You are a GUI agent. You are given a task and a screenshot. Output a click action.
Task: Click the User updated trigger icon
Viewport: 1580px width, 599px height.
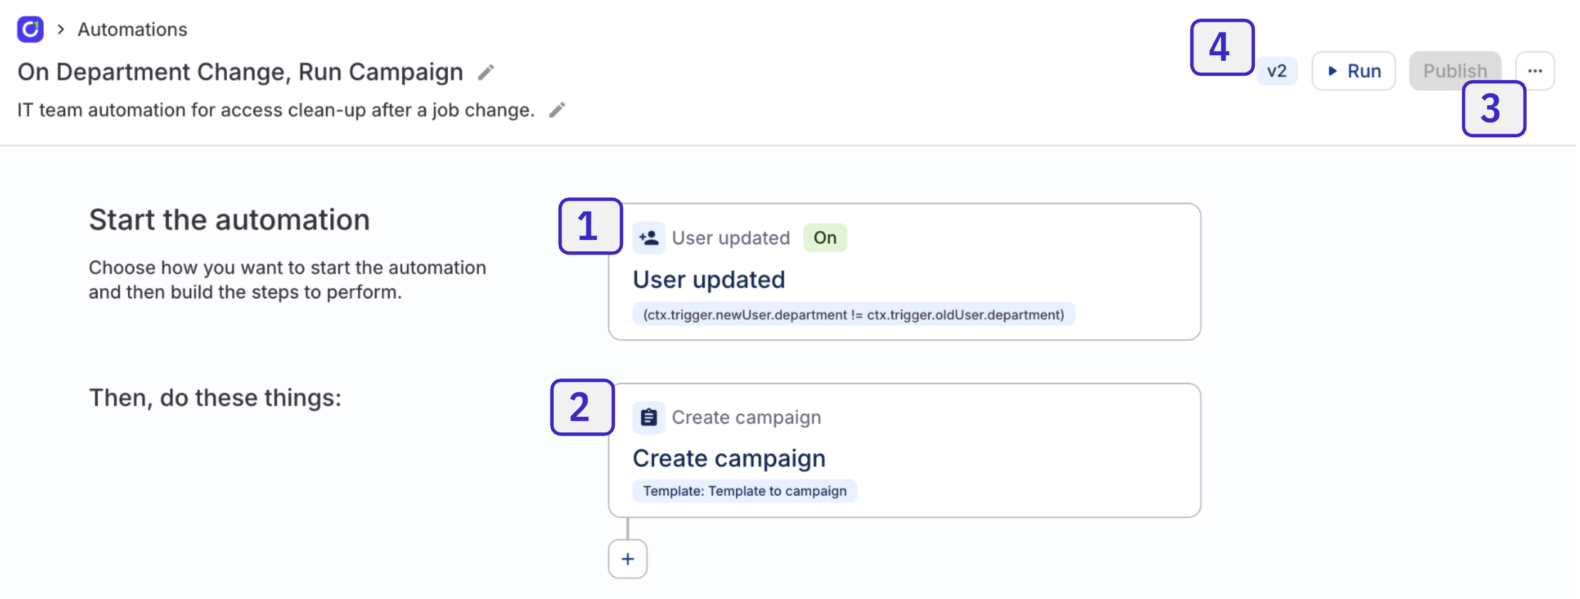tap(648, 238)
